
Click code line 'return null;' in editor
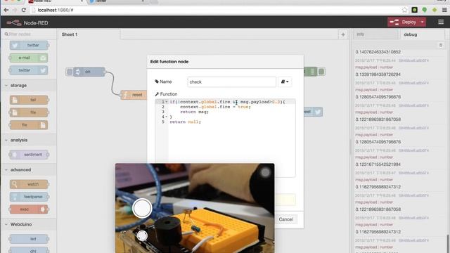[x=185, y=122]
